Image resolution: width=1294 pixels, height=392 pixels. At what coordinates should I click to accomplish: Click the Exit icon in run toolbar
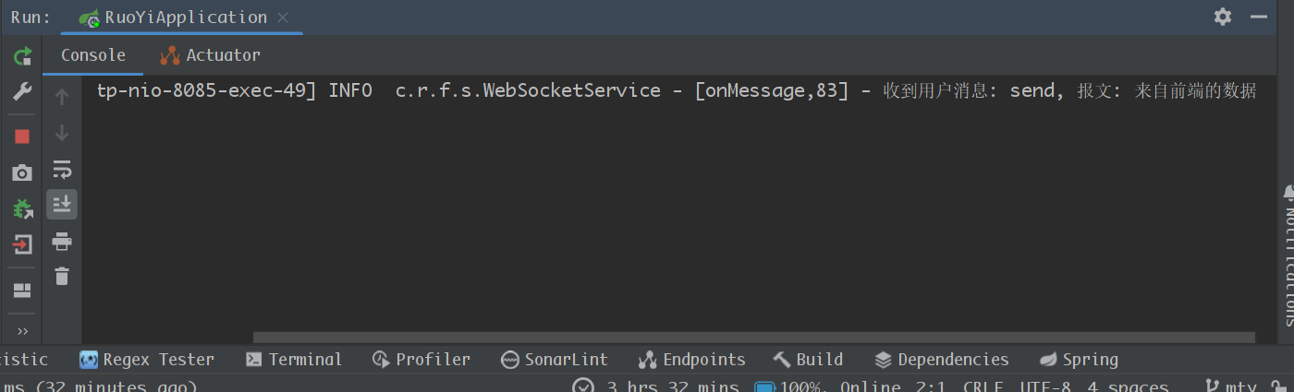[x=22, y=244]
